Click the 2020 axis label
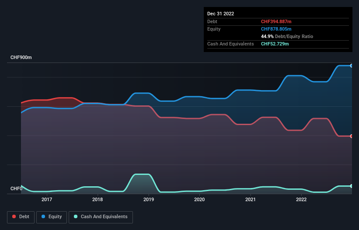 click(x=199, y=199)
